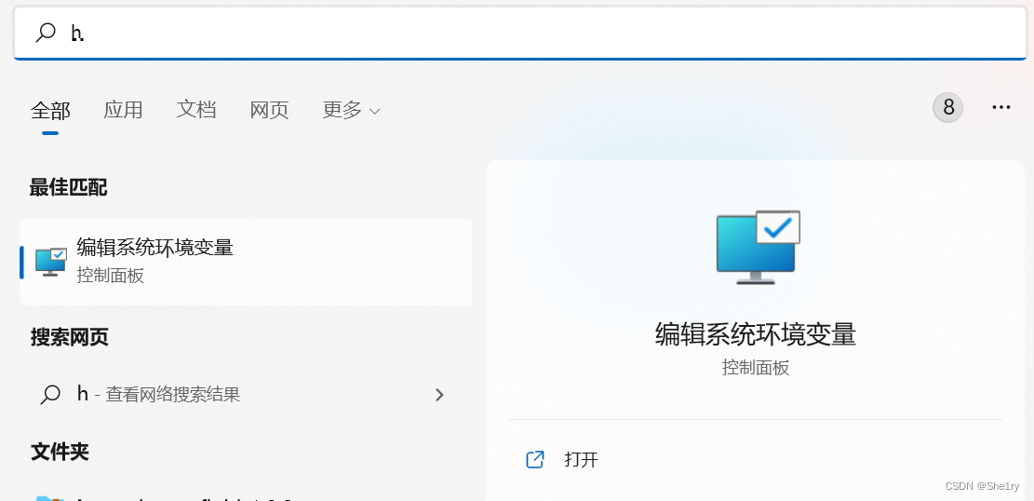Click the 编辑系统环境变量 title in preview pane
The image size is (1034, 501).
[755, 334]
